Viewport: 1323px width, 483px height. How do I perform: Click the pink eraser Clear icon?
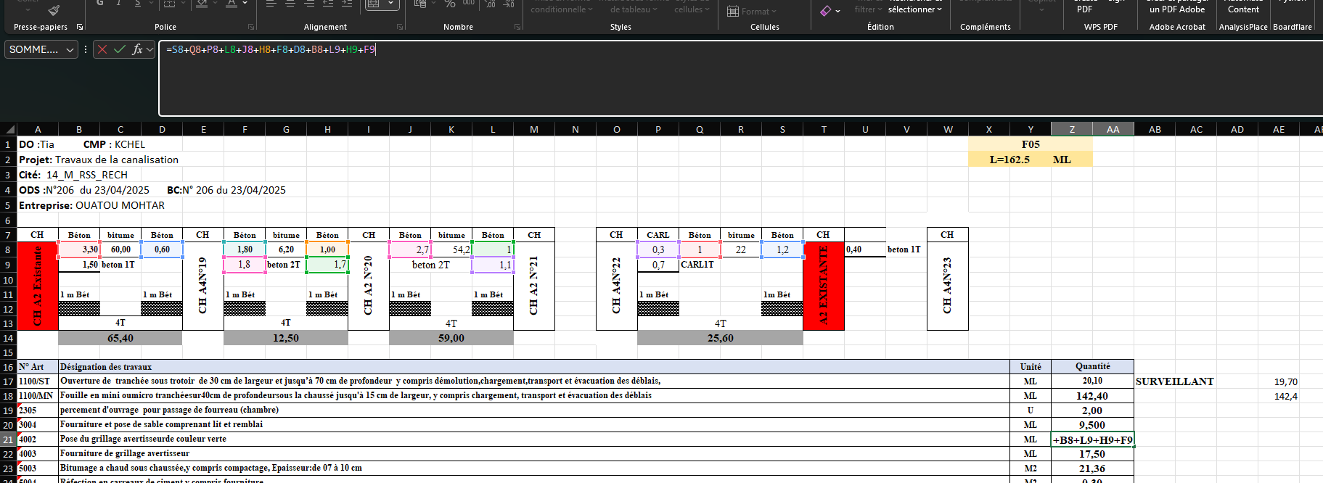tap(825, 11)
